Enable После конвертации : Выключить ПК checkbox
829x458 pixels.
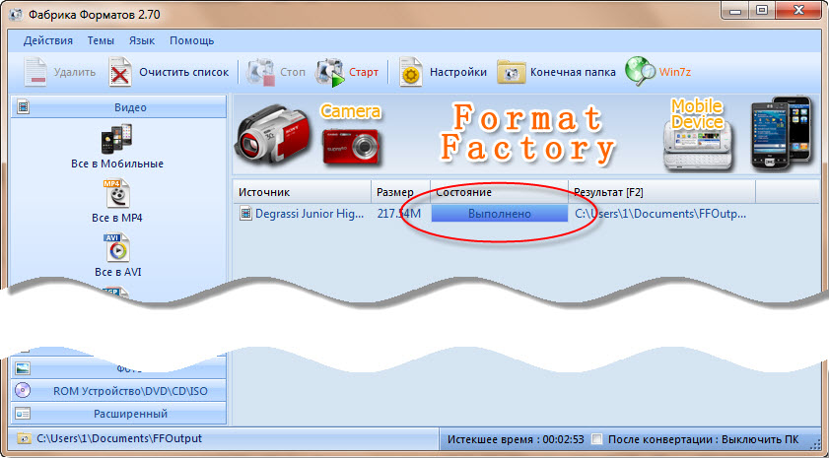click(597, 439)
